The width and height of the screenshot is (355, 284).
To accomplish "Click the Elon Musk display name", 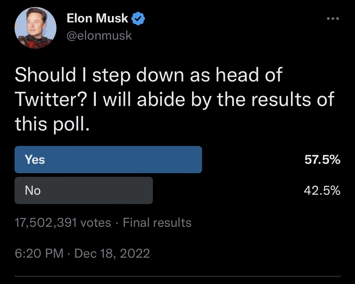I will point(98,18).
